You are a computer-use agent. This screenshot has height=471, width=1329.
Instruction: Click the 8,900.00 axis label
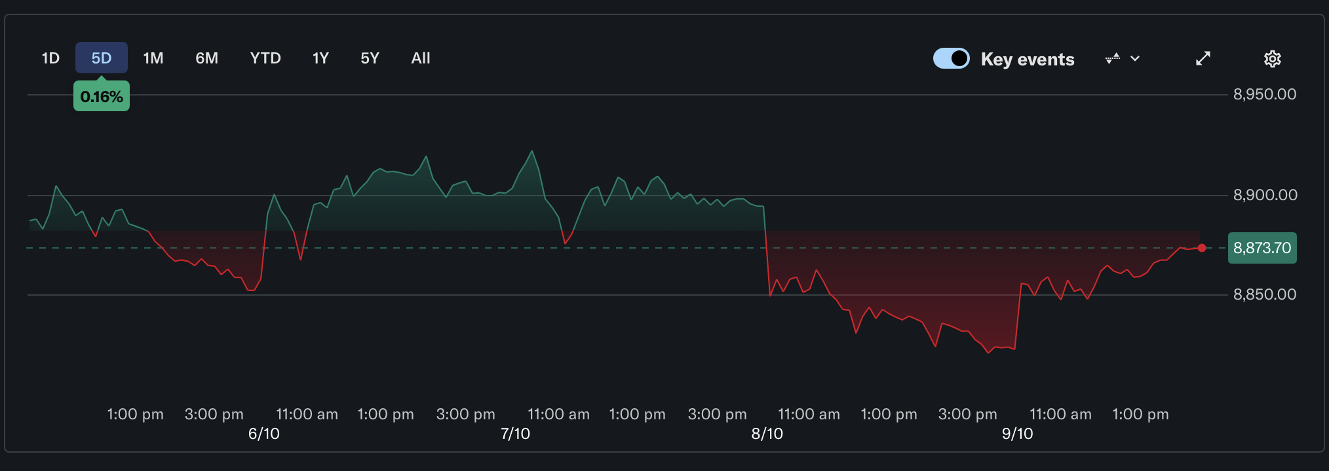point(1265,195)
